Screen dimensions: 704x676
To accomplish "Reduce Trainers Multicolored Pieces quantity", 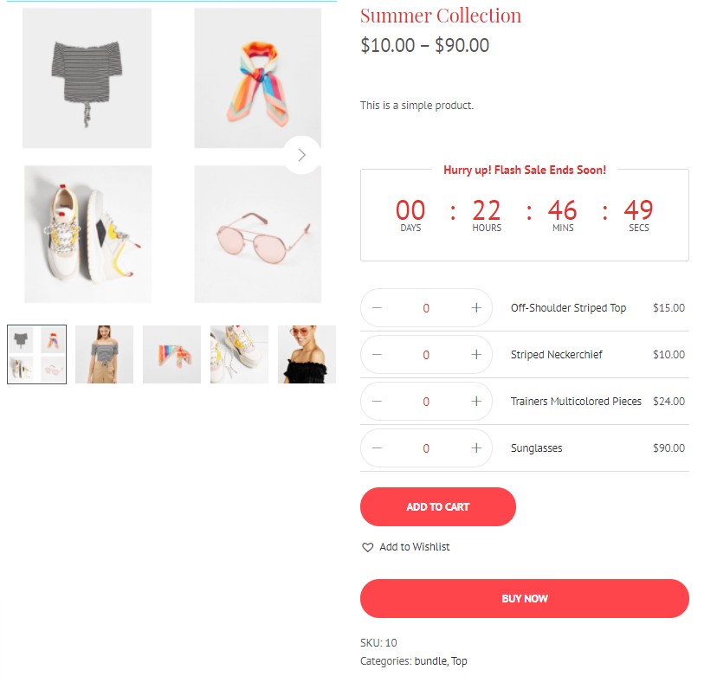I will [x=377, y=402].
